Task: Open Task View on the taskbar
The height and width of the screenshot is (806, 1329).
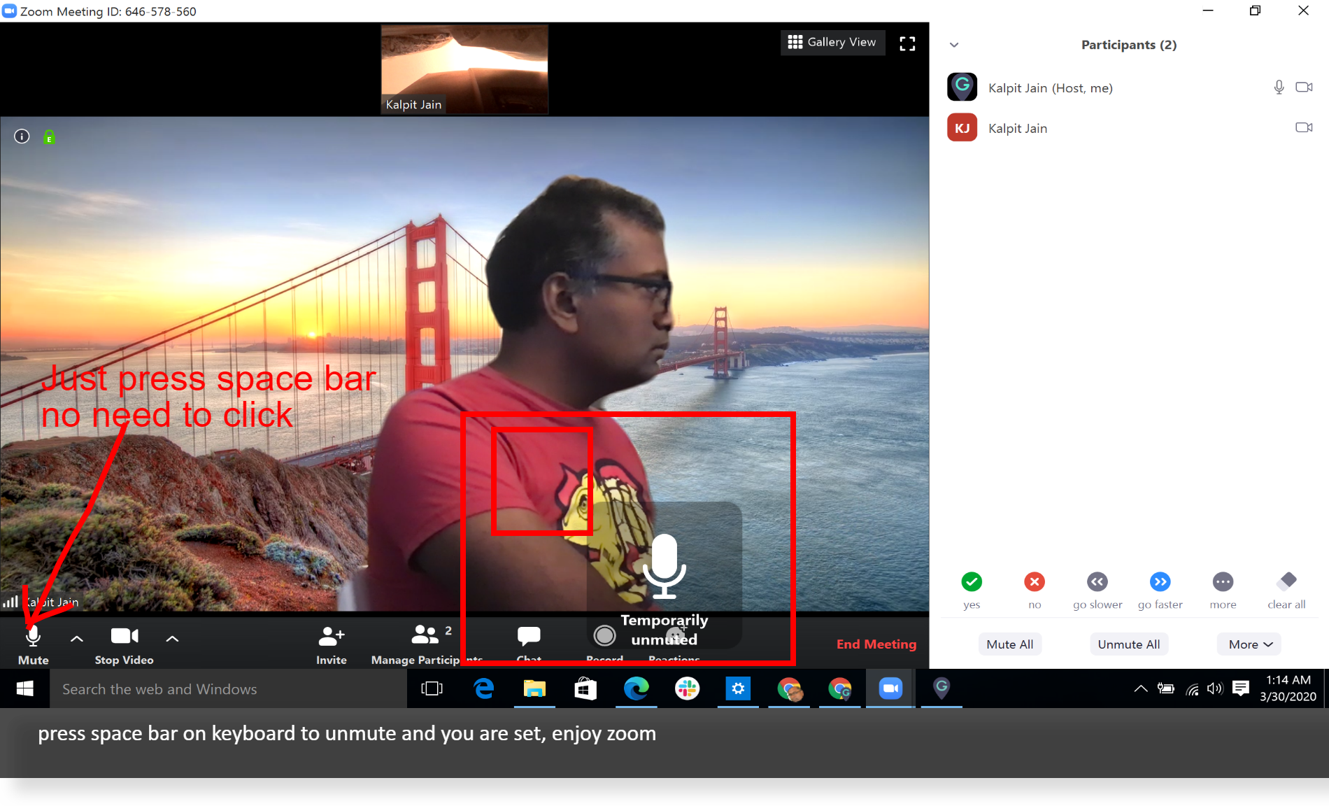Action: (x=432, y=688)
